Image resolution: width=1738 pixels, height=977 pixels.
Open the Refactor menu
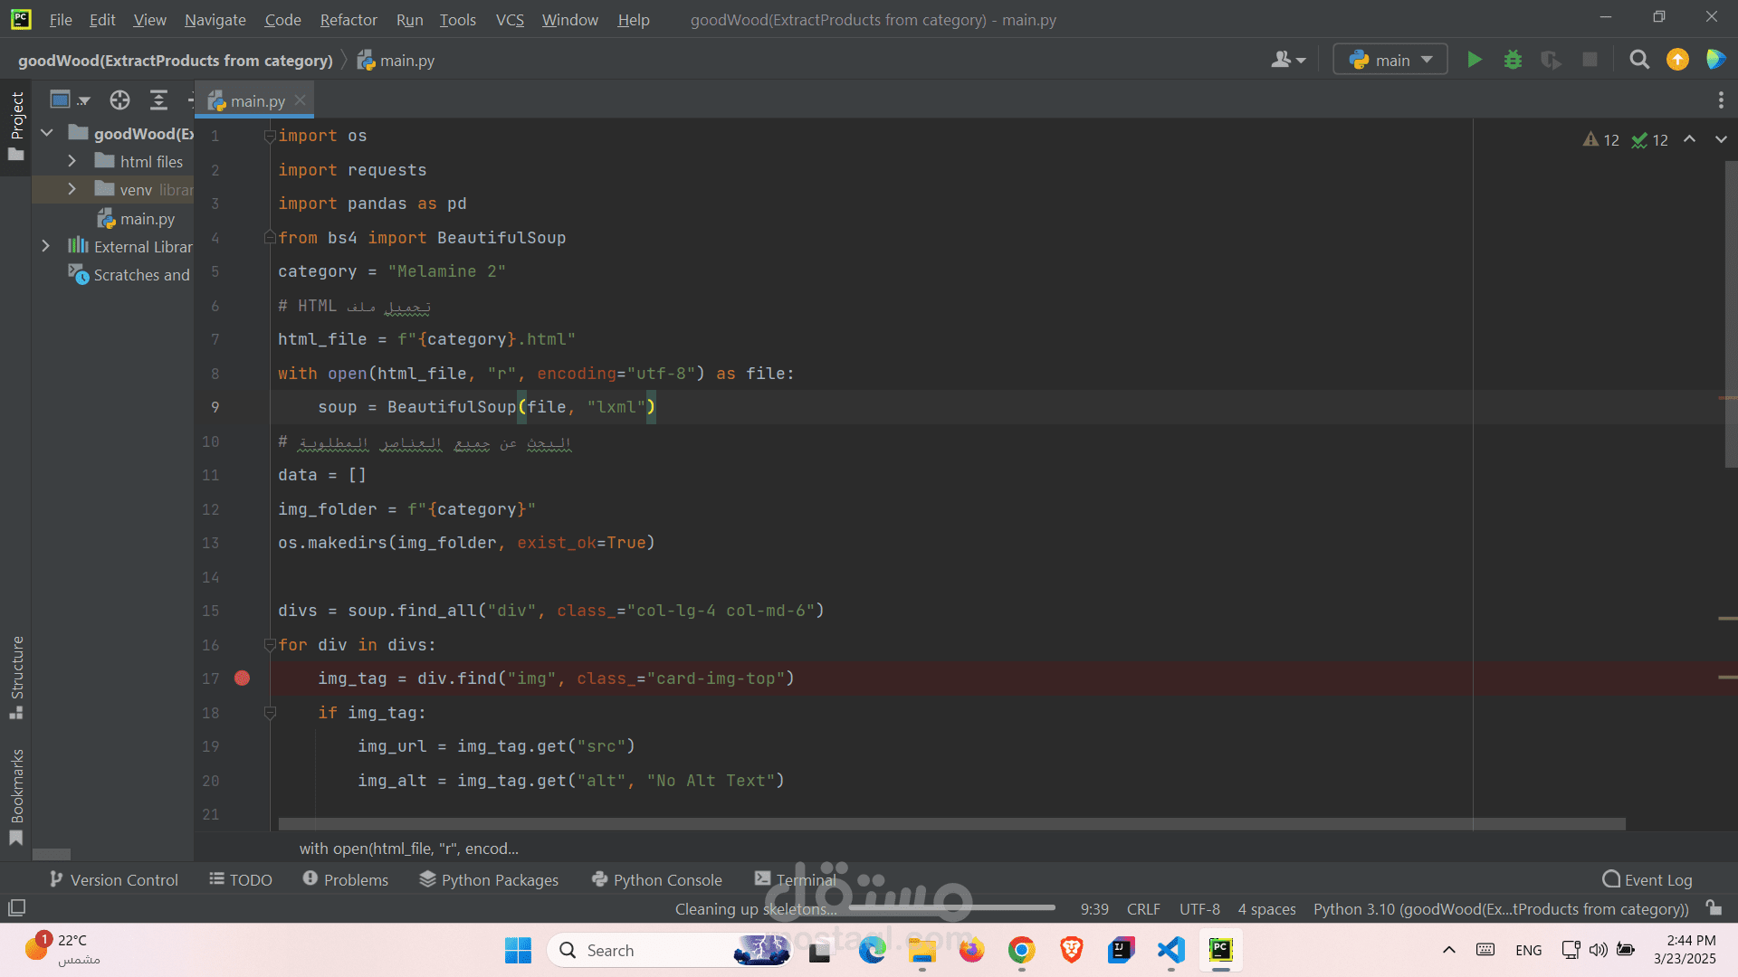point(348,20)
